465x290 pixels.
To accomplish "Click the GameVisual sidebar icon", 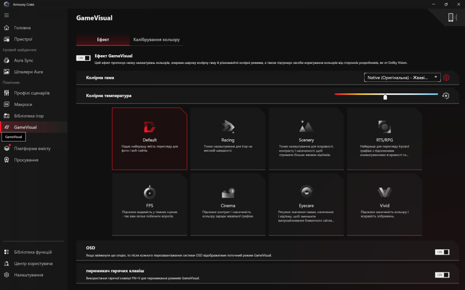I will click(x=6, y=127).
